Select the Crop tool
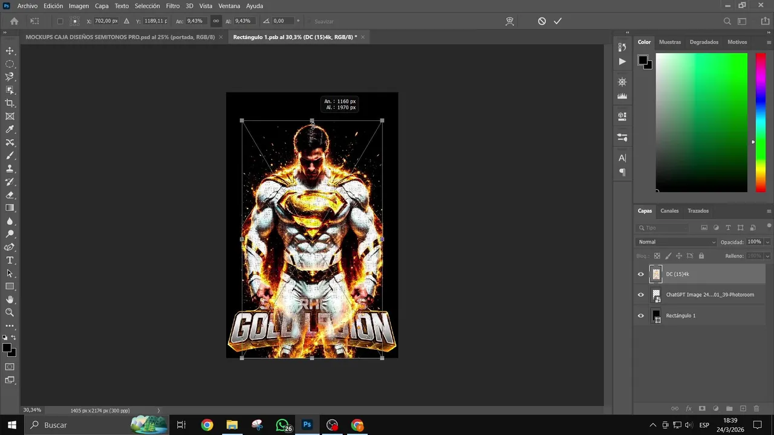The height and width of the screenshot is (435, 774). point(10,103)
